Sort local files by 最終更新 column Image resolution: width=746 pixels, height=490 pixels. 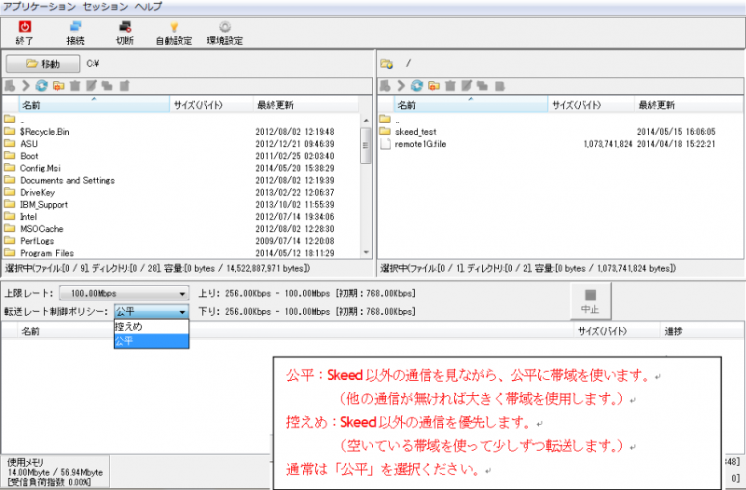274,105
